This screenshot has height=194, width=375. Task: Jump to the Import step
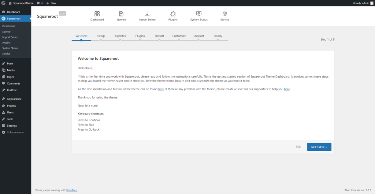(x=160, y=36)
